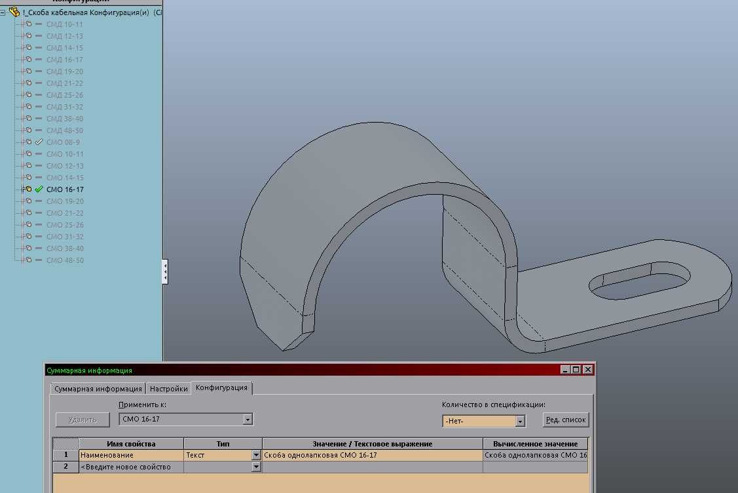Click the Ред. список button
The image size is (738, 493).
566,420
